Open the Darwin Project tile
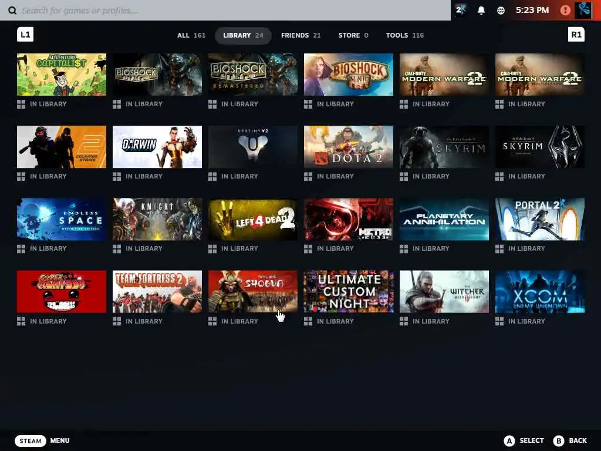Screen dimensions: 601x451 157,147
